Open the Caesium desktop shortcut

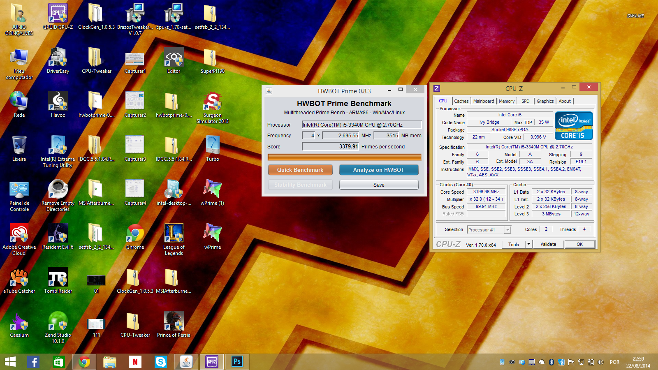point(19,324)
